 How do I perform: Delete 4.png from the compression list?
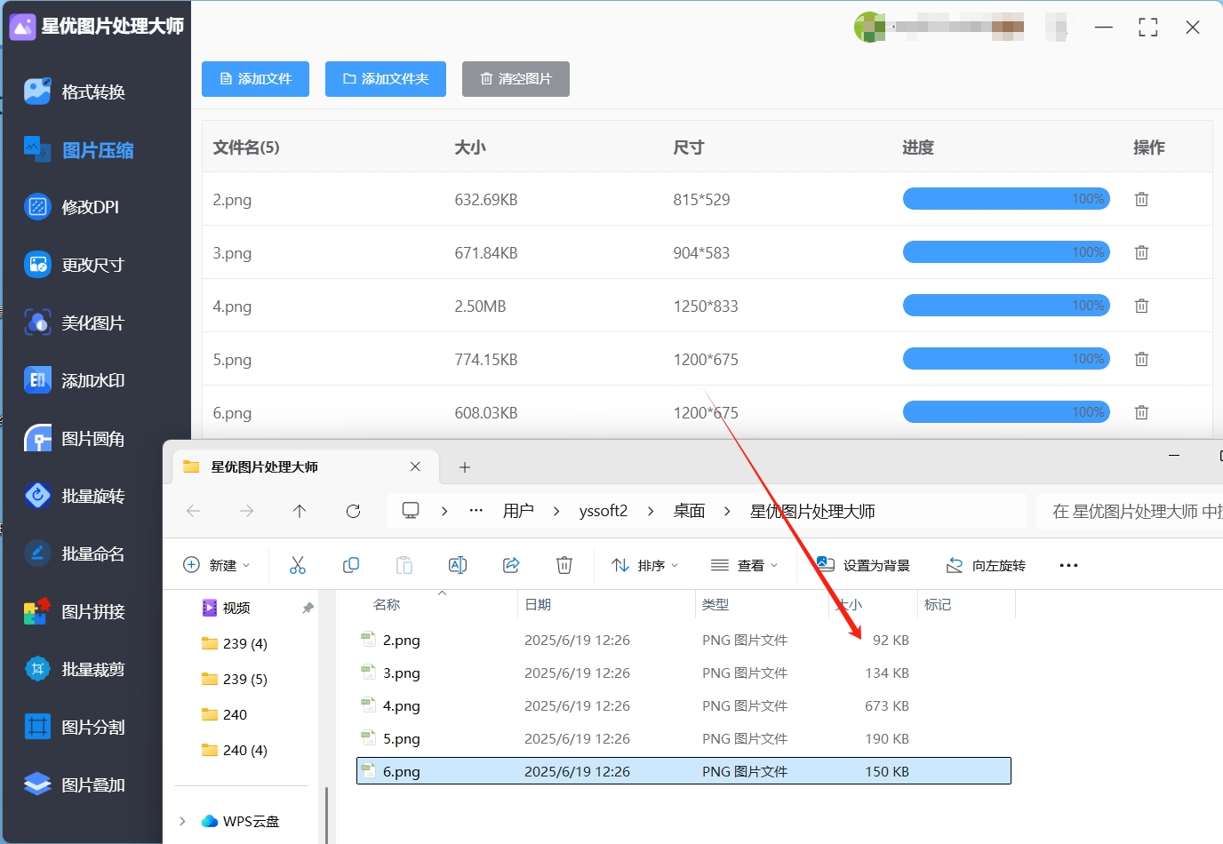tap(1141, 306)
